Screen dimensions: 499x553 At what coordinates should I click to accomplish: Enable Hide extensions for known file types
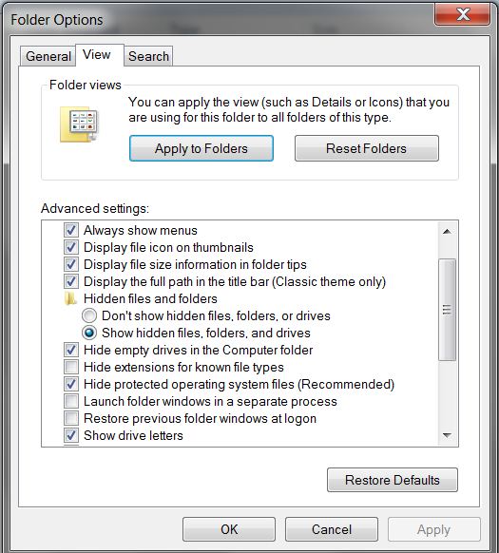point(71,367)
